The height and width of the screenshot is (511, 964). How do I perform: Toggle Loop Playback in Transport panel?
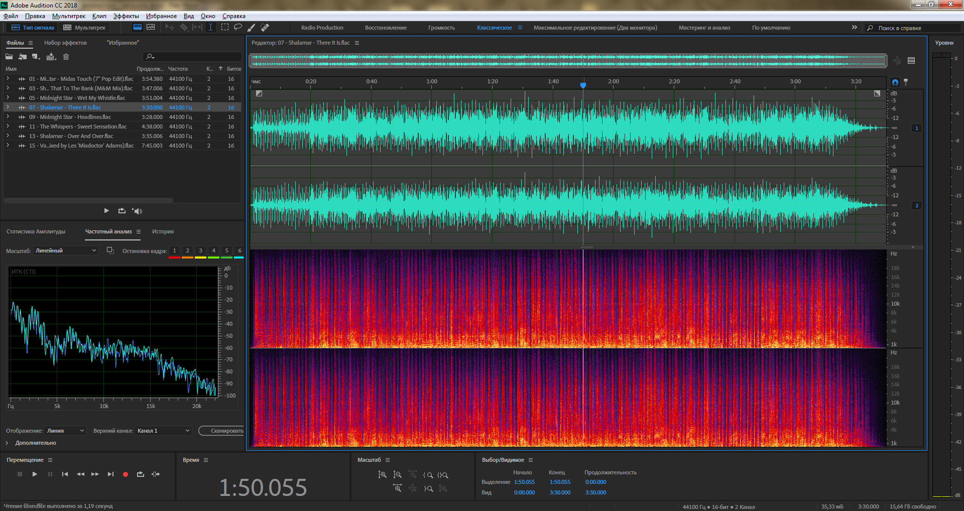tap(141, 474)
